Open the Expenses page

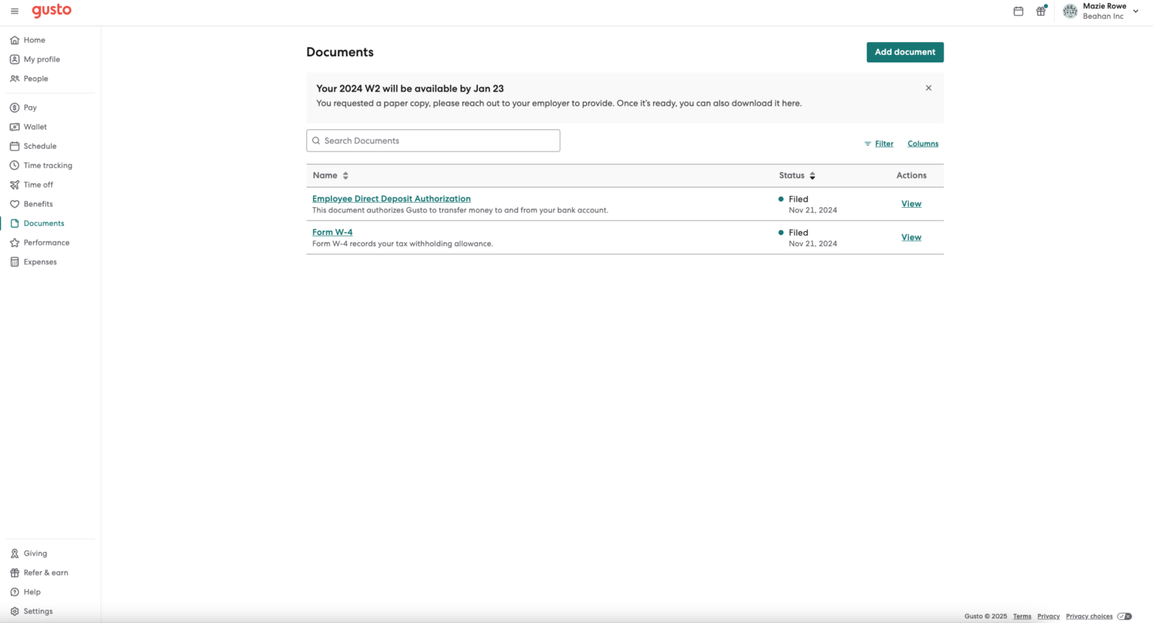point(39,261)
